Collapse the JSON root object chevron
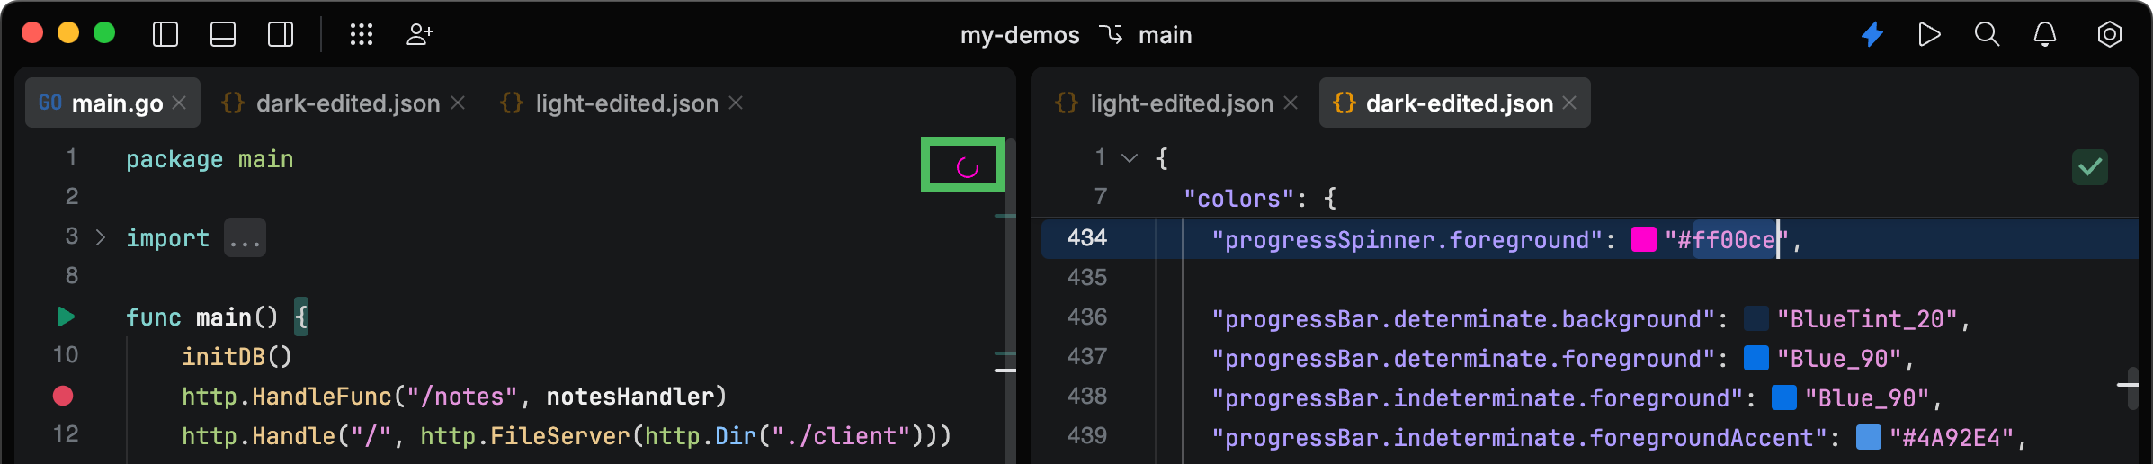 pyautogui.click(x=1130, y=158)
